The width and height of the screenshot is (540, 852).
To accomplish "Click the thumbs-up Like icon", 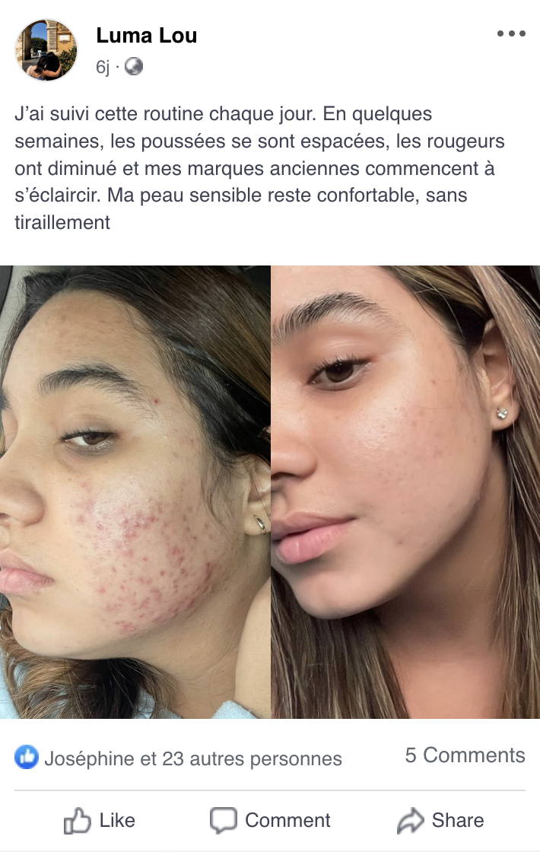I will [77, 821].
